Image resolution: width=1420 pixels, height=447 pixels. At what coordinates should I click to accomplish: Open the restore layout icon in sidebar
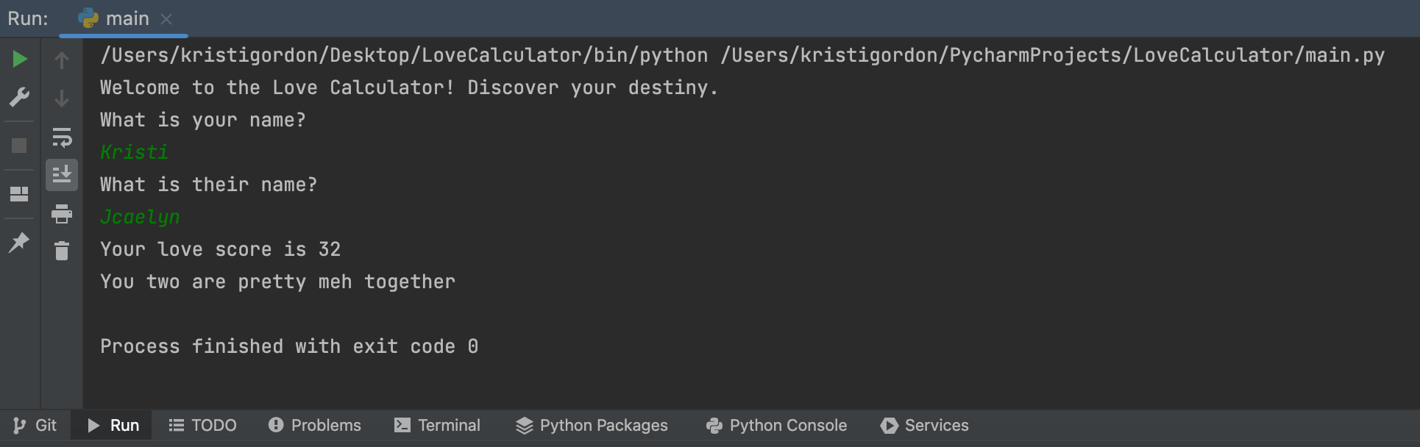pyautogui.click(x=20, y=193)
